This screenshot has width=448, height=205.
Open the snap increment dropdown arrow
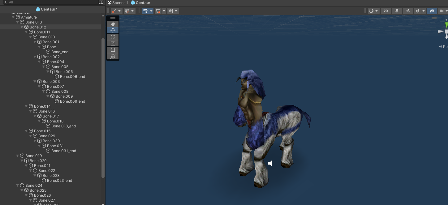[x=164, y=11]
